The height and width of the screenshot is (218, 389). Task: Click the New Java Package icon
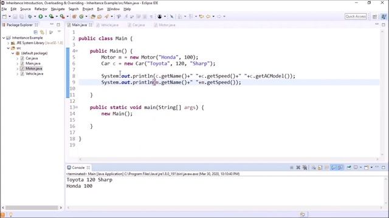pyautogui.click(x=74, y=16)
